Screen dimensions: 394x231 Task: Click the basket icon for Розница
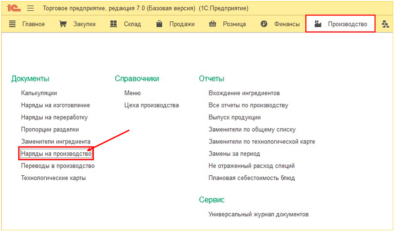212,24
